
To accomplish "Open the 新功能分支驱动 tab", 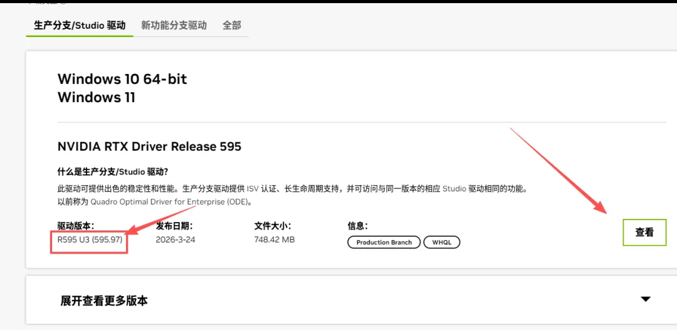I will (174, 26).
